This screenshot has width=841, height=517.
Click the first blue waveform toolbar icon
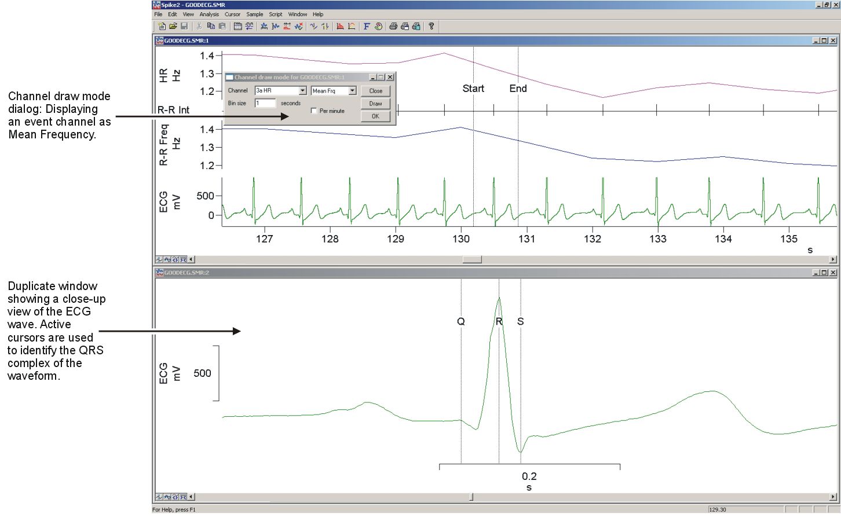(x=264, y=26)
